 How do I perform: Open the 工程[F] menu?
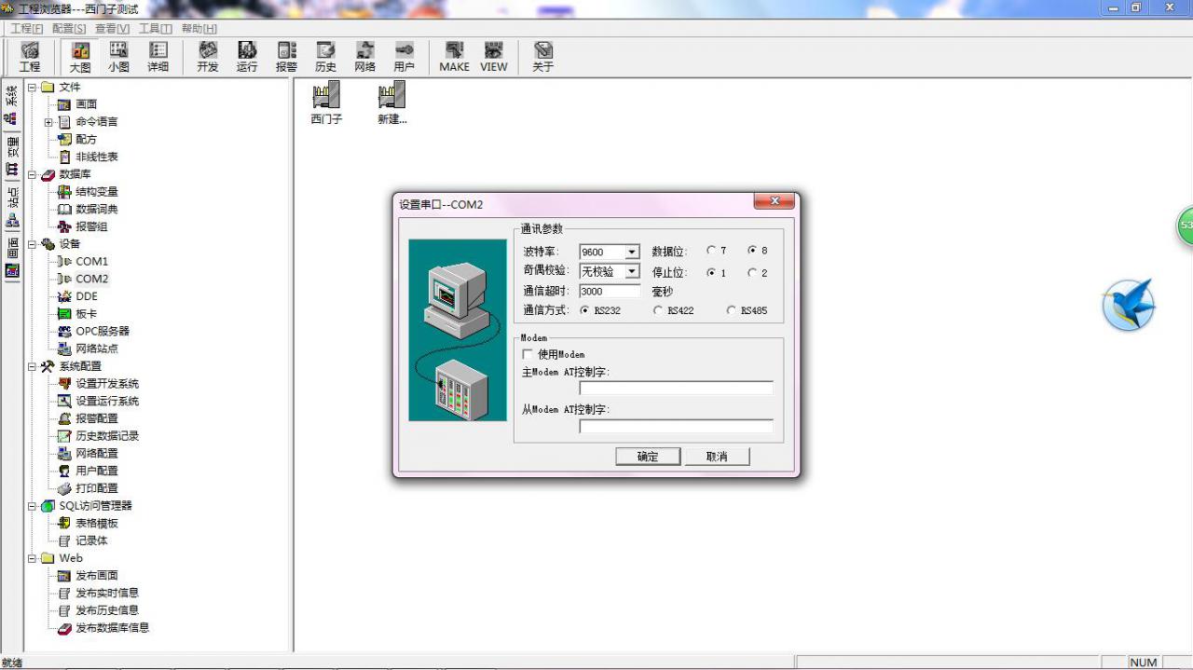click(27, 29)
